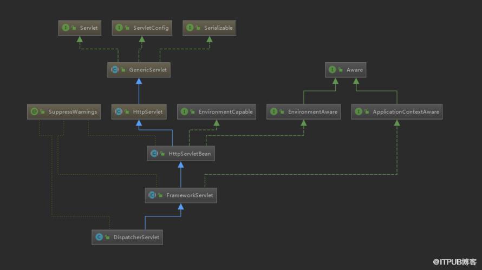Select the FrameworkServlet label text
This screenshot has width=482, height=270.
190,195
